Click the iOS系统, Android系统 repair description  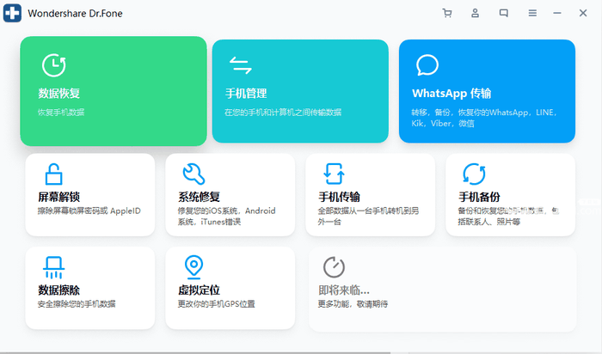click(x=226, y=217)
